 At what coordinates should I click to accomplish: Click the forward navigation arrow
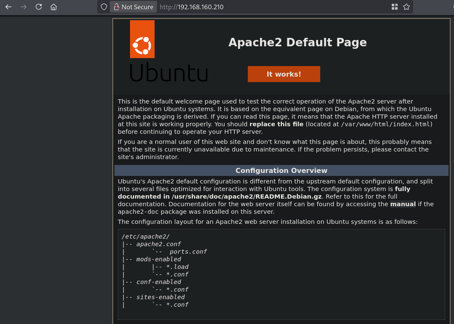click(24, 7)
